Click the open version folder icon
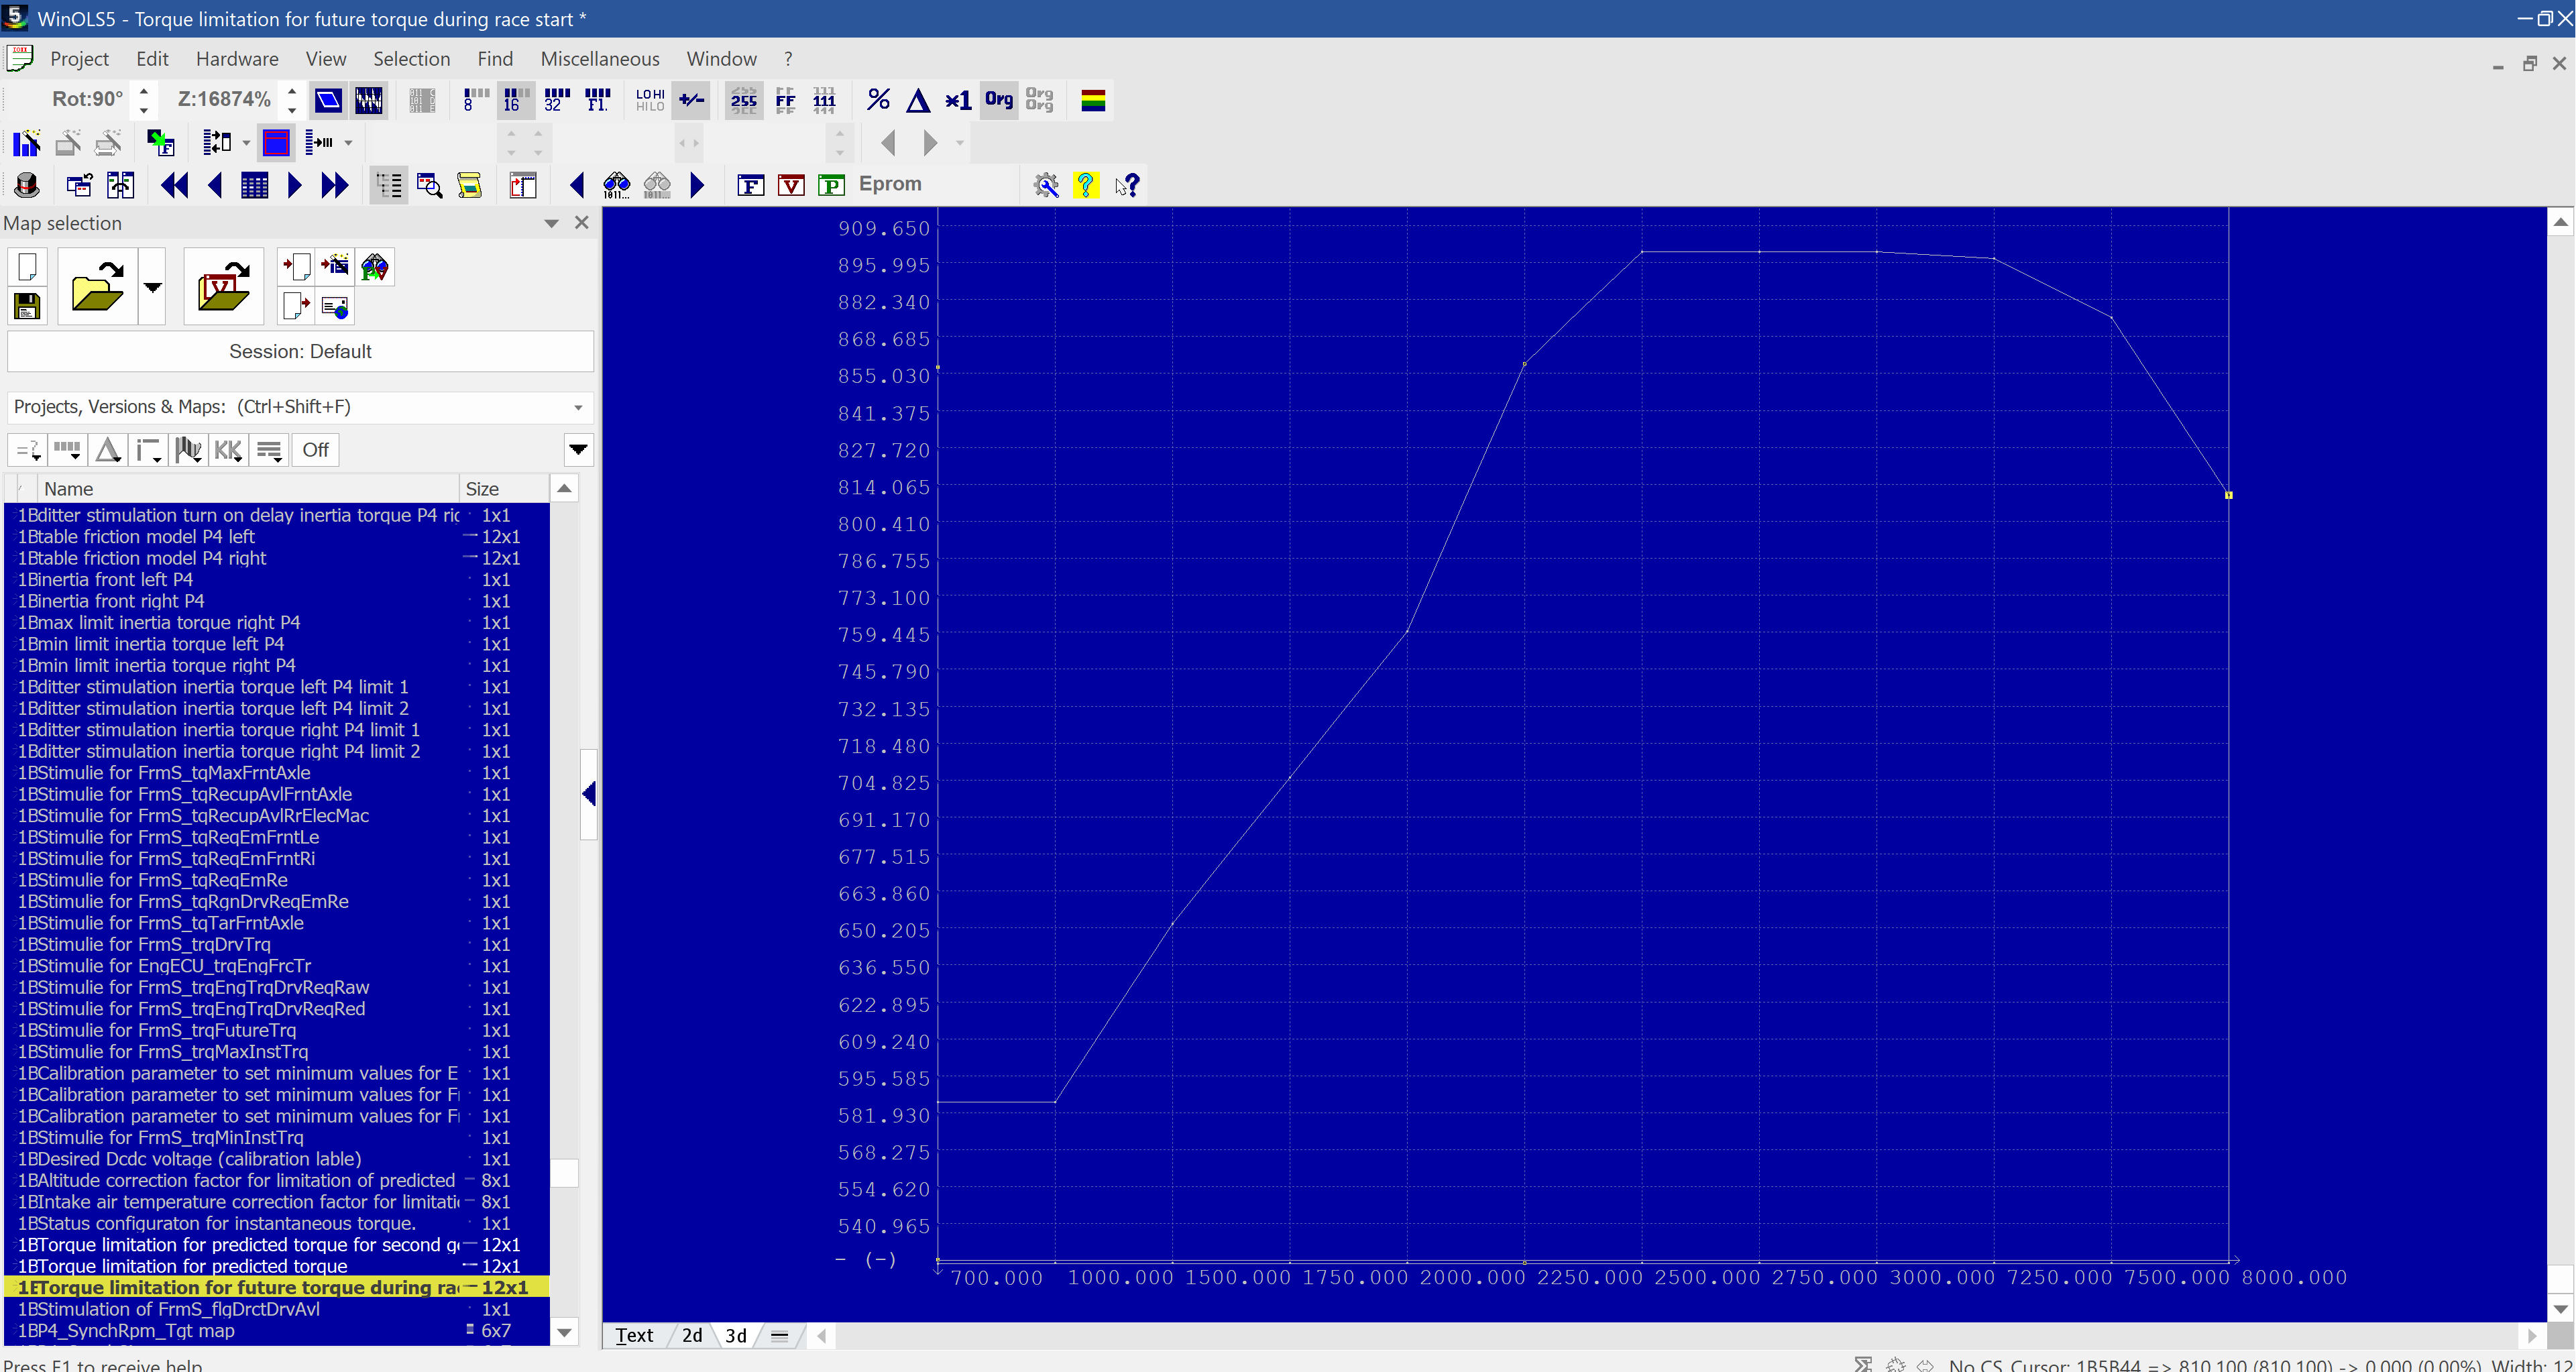Image resolution: width=2576 pixels, height=1372 pixels. 223,286
